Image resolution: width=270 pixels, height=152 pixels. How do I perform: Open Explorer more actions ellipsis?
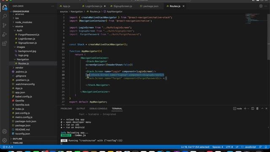pos(52,6)
